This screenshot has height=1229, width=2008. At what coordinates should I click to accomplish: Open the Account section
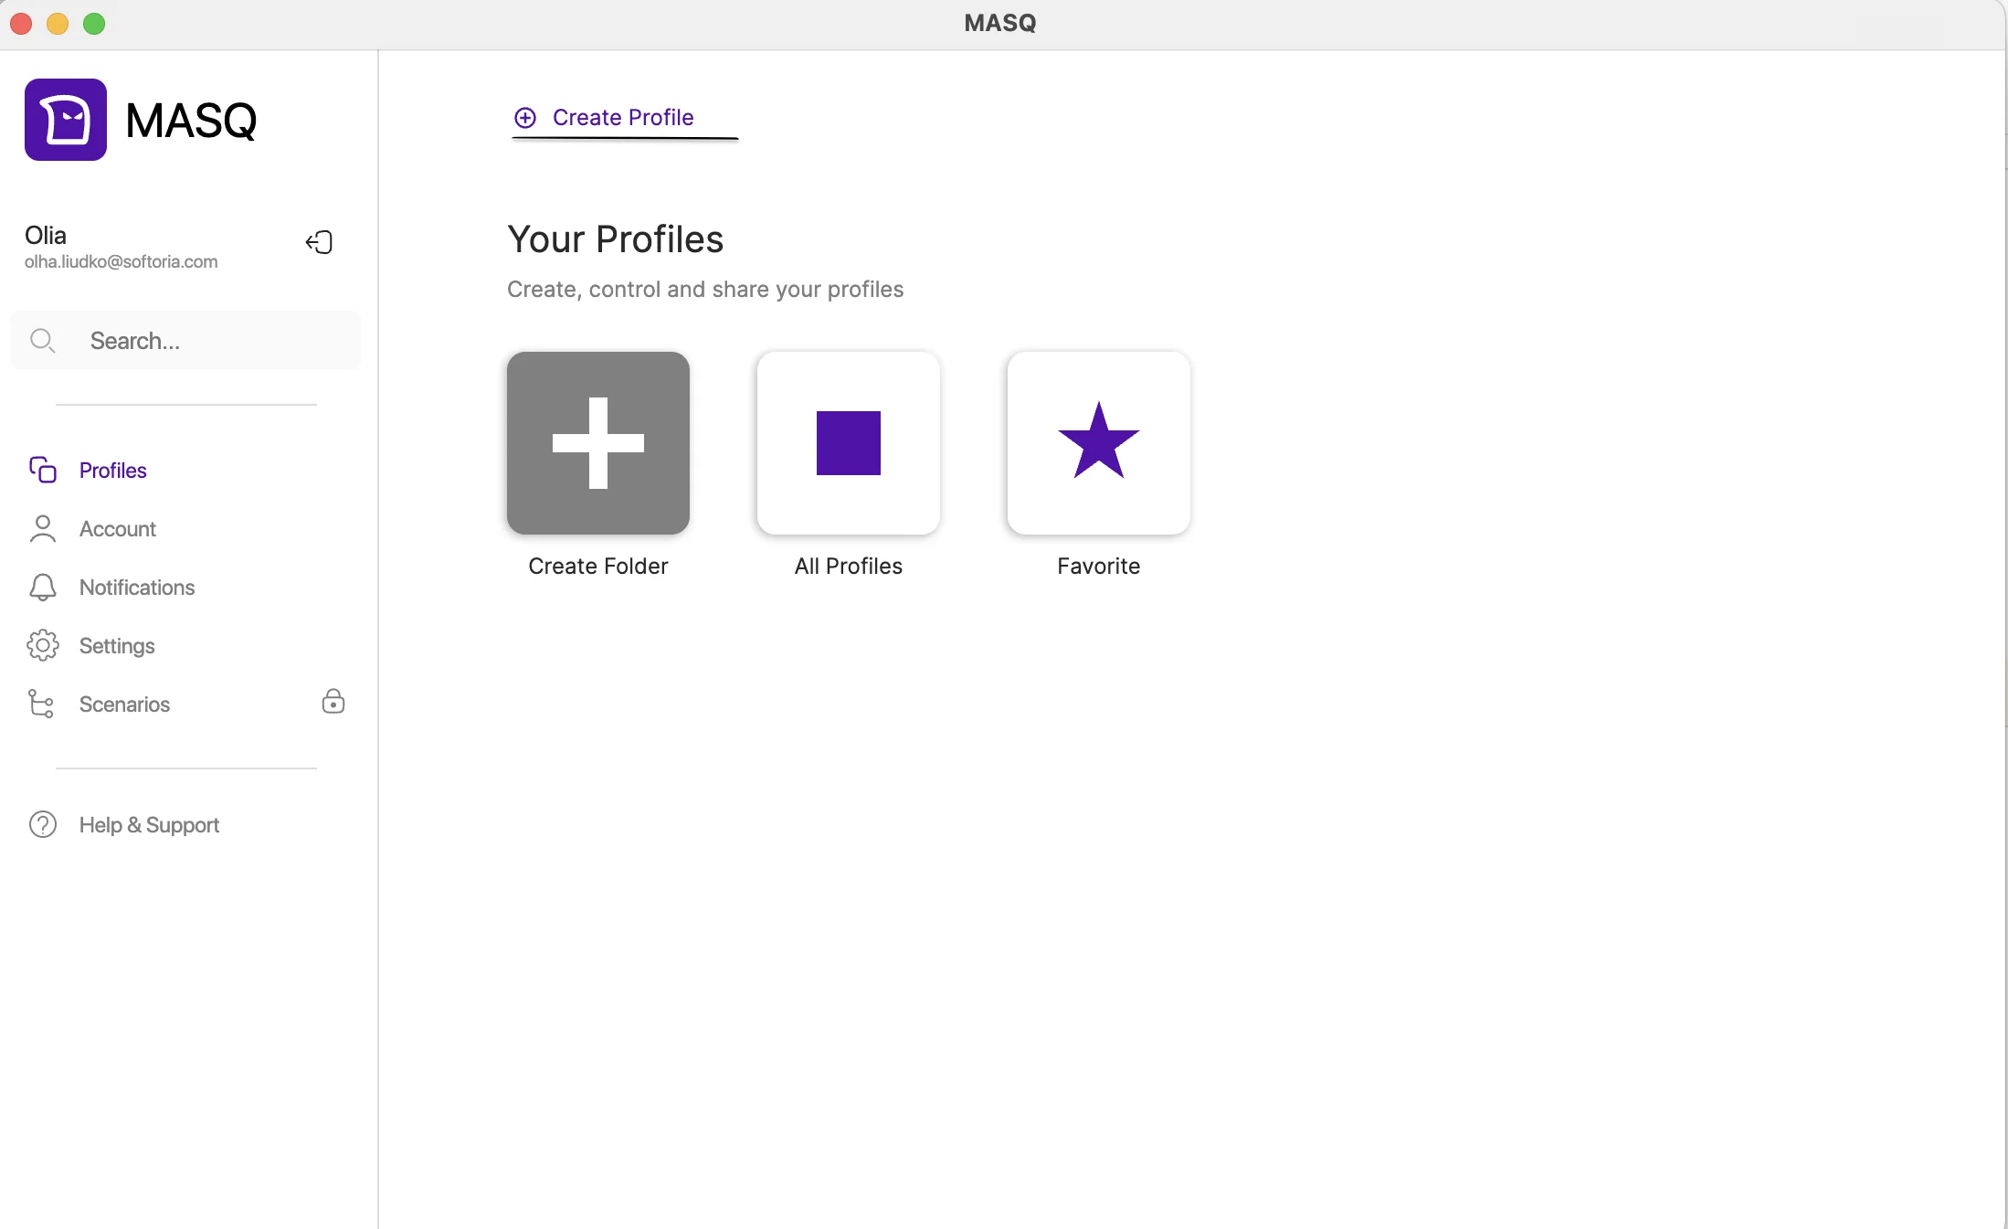pyautogui.click(x=118, y=529)
